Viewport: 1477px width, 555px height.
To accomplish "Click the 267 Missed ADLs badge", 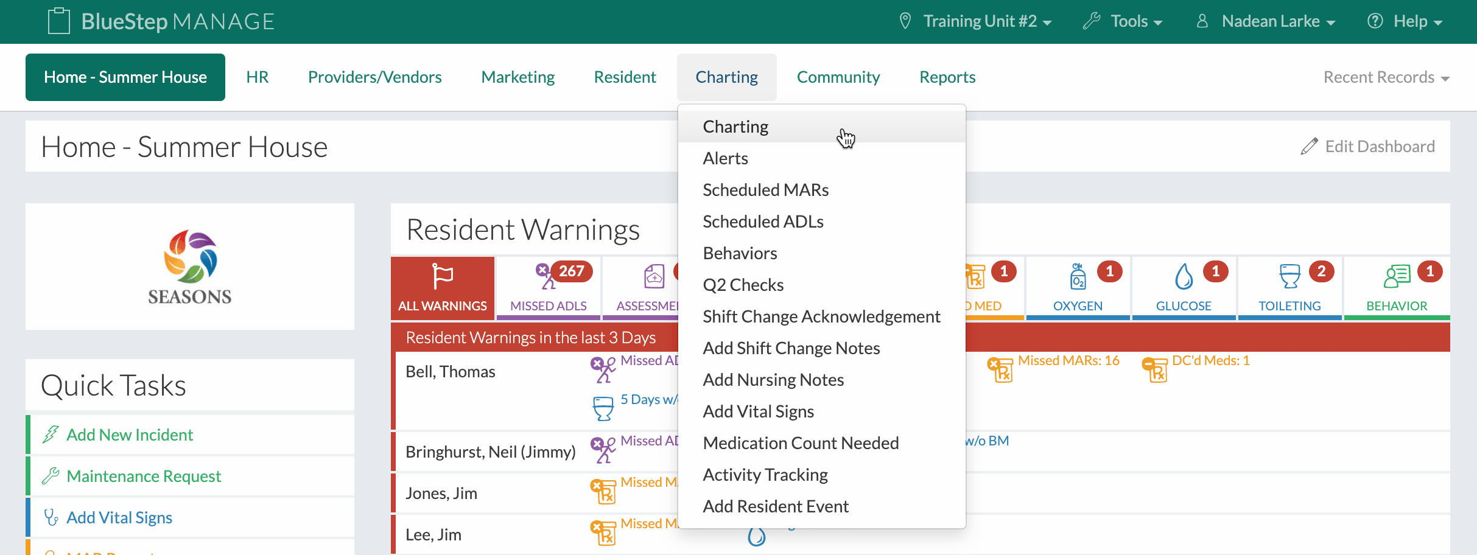I will point(572,271).
